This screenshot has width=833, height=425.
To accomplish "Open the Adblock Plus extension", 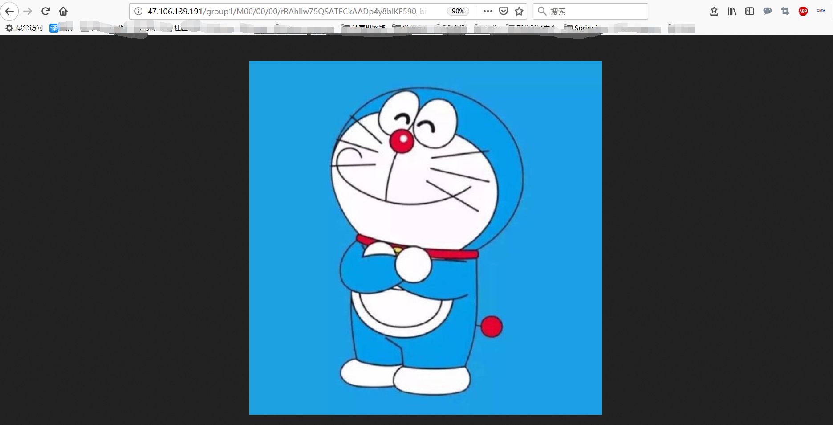I will pos(803,11).
